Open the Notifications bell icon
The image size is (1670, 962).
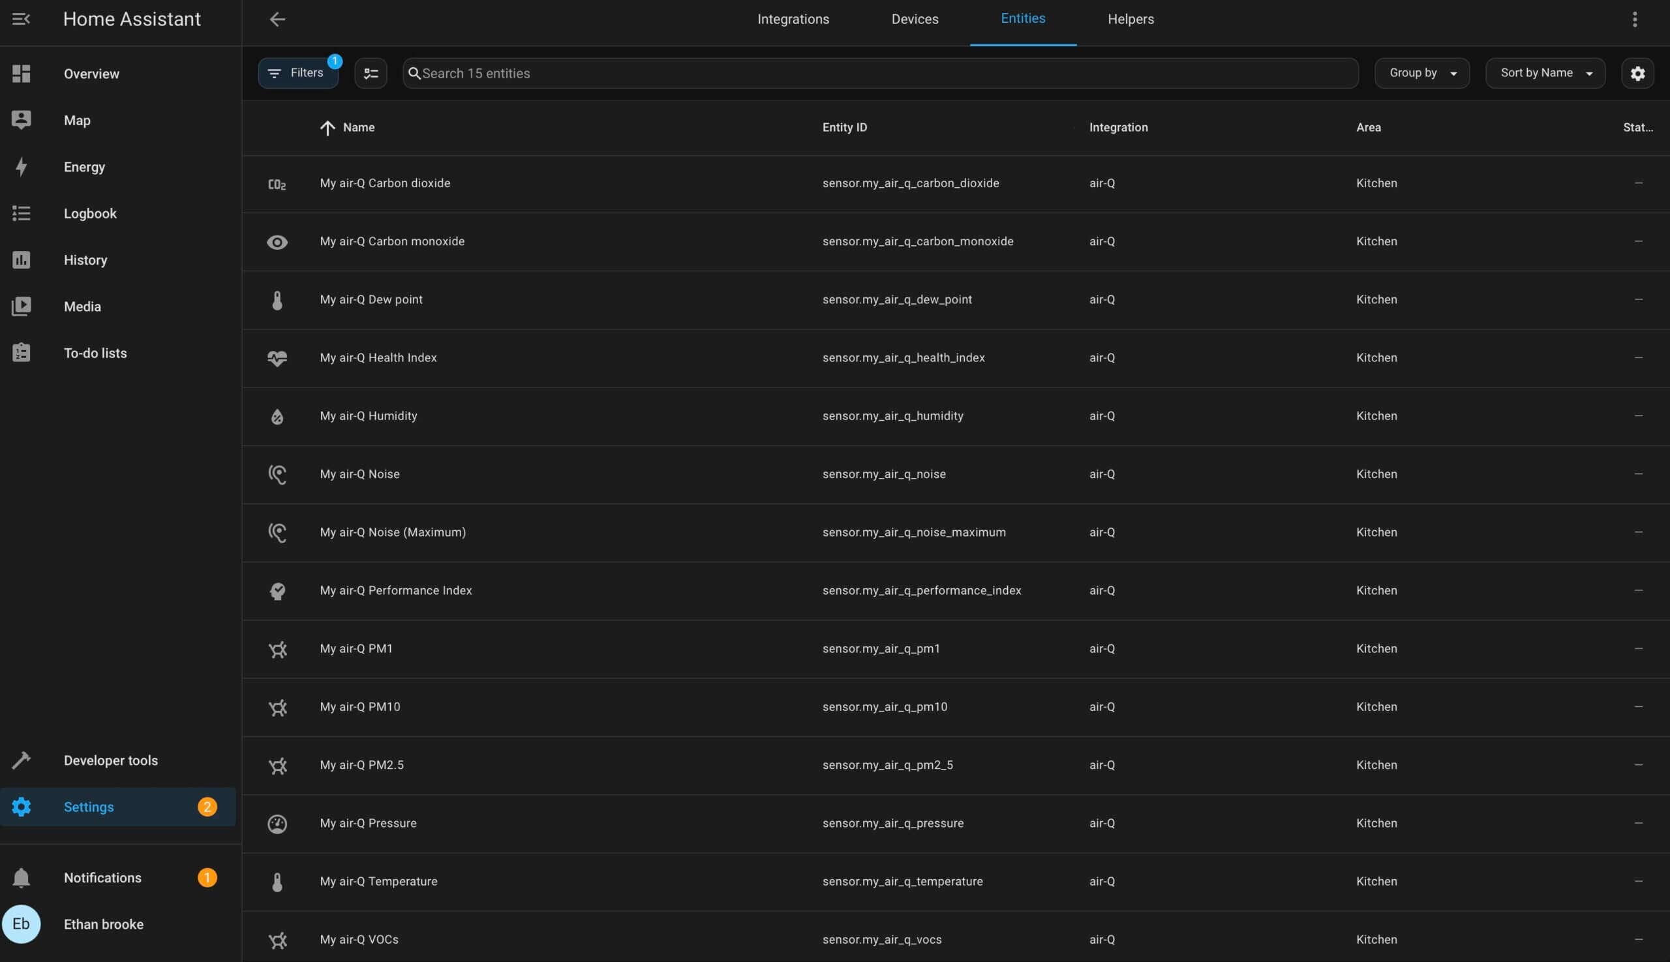[x=21, y=877]
